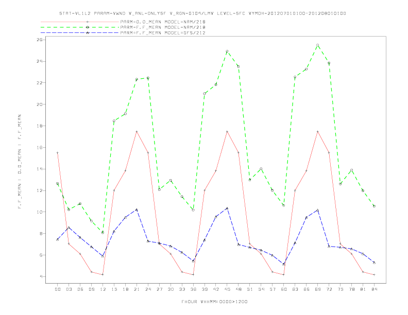Click y-axis tick label 22
This screenshot has width=408, height=315.
click(x=40, y=83)
